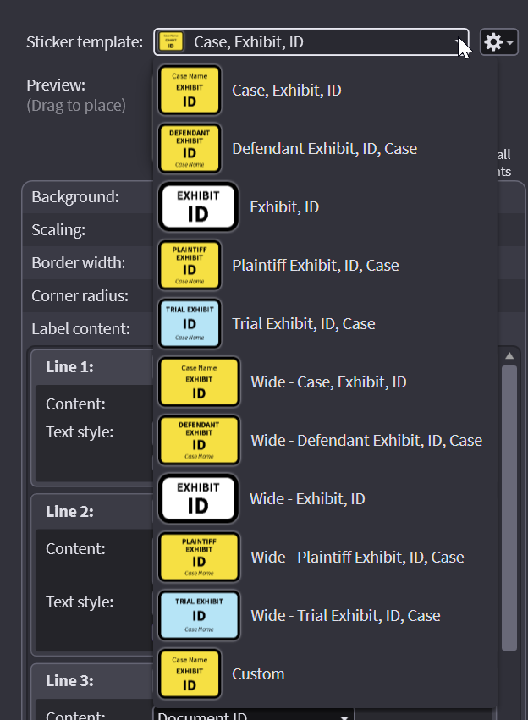The image size is (528, 720).
Task: Click the Defendant Exhibit sticker thumbnail icon
Action: 190,148
